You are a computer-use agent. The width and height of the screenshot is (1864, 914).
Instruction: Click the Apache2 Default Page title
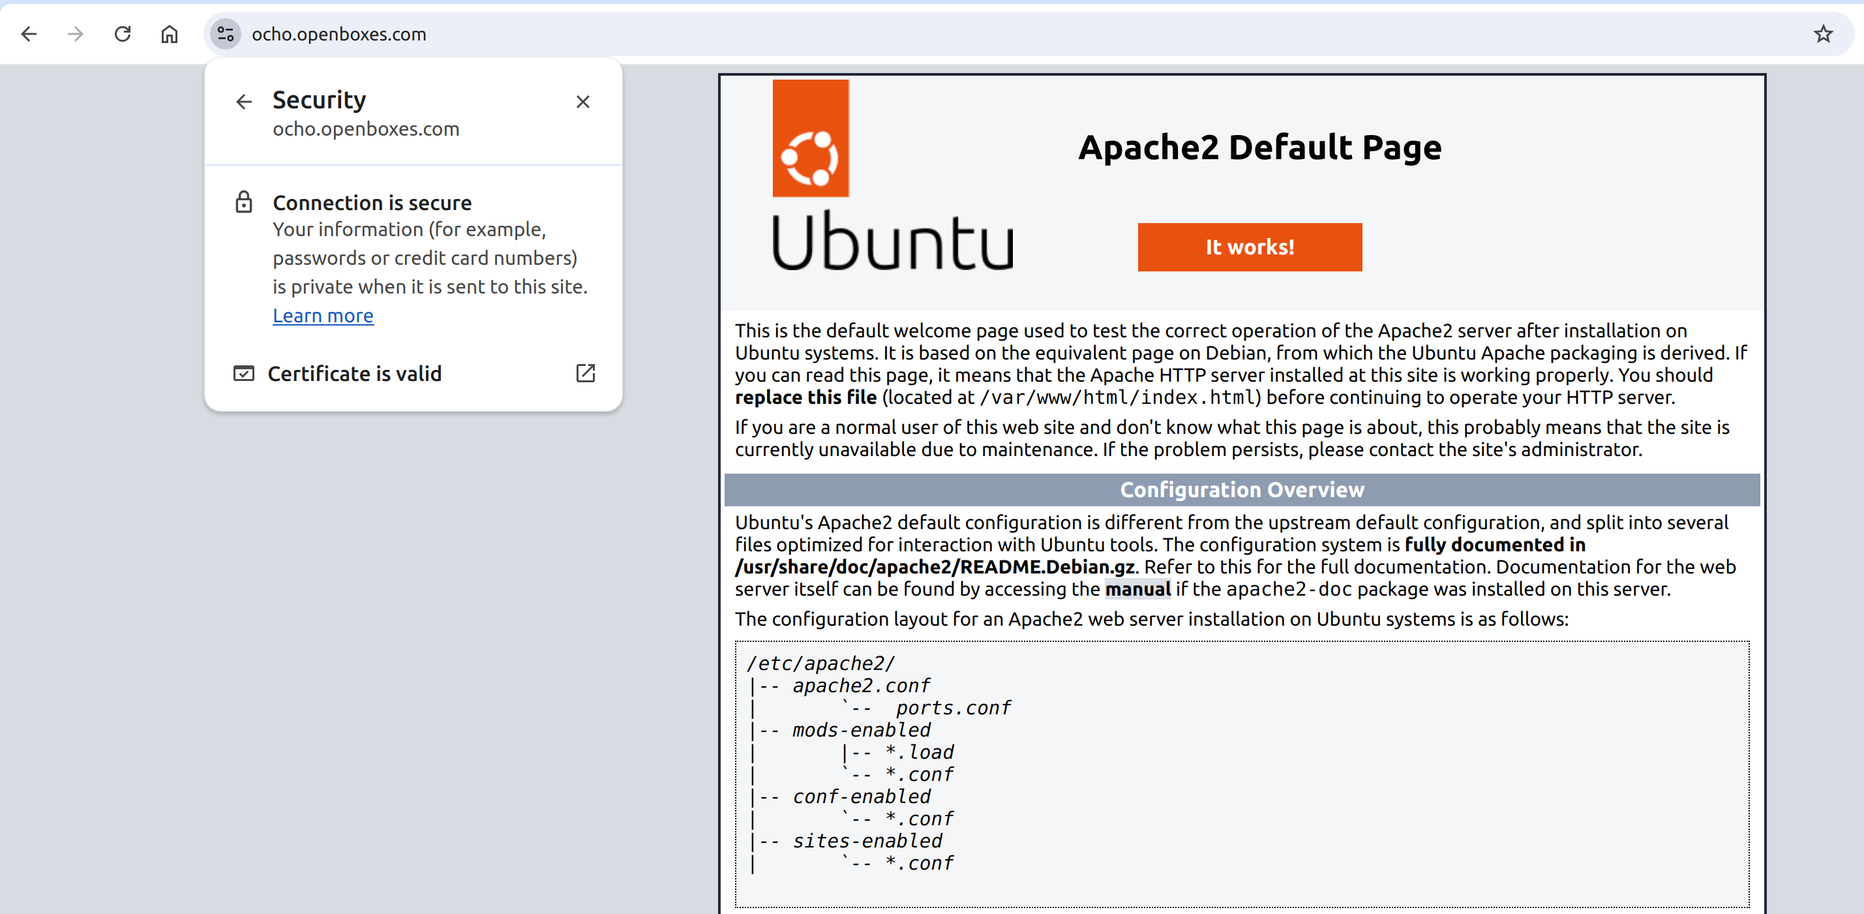1260,147
